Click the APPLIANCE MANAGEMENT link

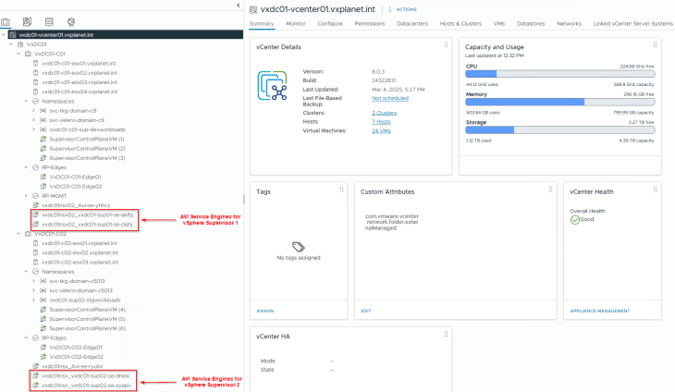coord(599,311)
